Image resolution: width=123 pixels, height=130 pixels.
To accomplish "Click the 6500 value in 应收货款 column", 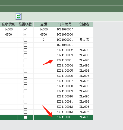I will [x=9, y=34].
